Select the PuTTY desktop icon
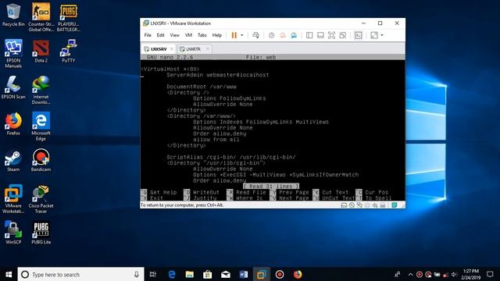This screenshot has width=500, height=281. (x=69, y=51)
